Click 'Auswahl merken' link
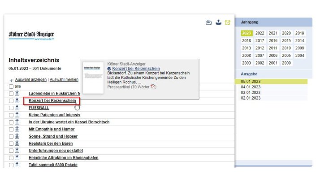 [64, 79]
